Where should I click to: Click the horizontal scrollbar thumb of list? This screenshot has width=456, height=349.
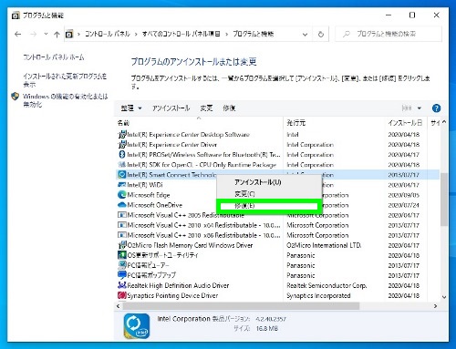(x=241, y=306)
